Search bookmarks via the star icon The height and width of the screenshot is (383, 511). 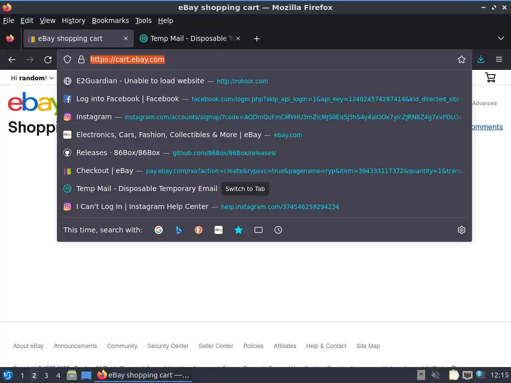(239, 230)
